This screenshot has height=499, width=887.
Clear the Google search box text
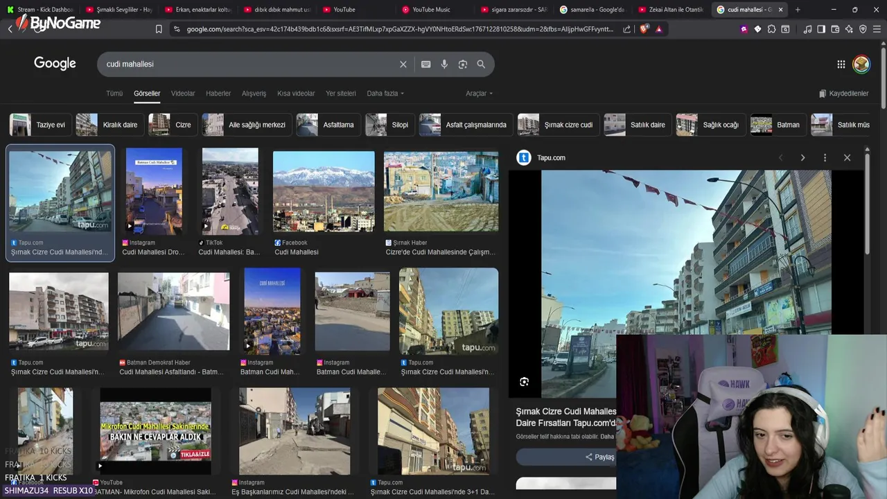403,64
